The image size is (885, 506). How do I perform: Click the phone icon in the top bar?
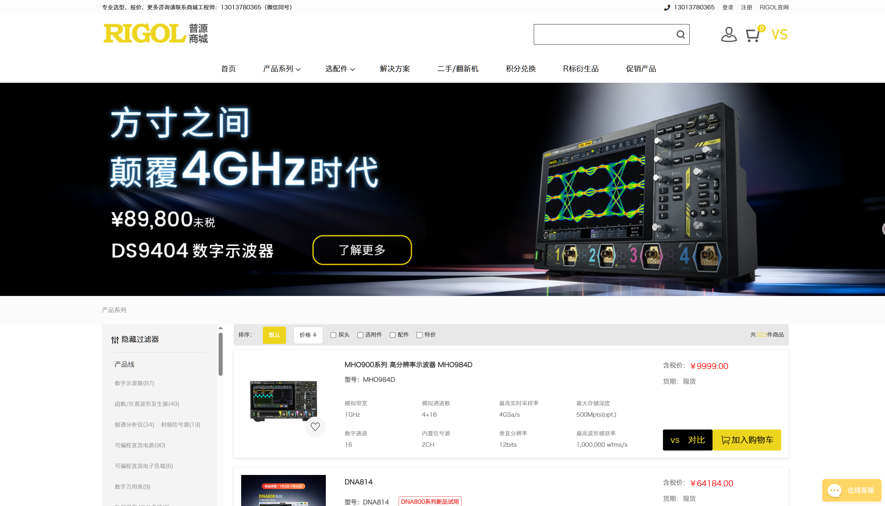(667, 8)
